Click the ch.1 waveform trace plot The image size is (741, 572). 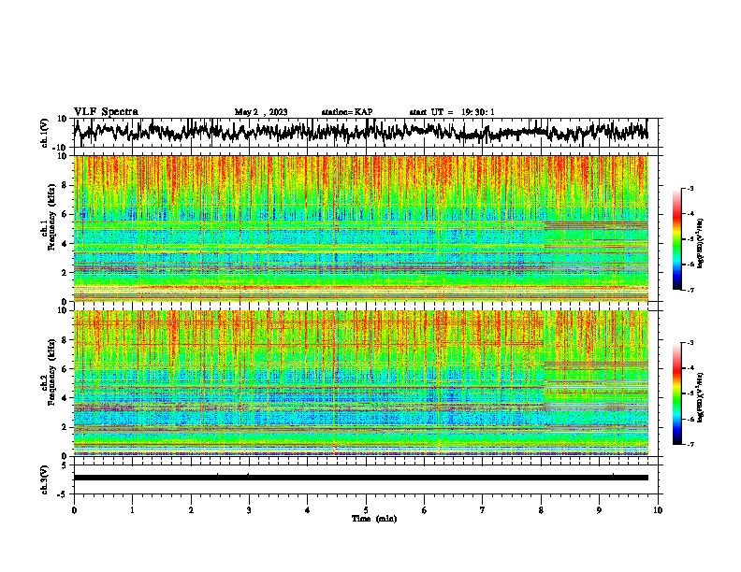(x=360, y=133)
